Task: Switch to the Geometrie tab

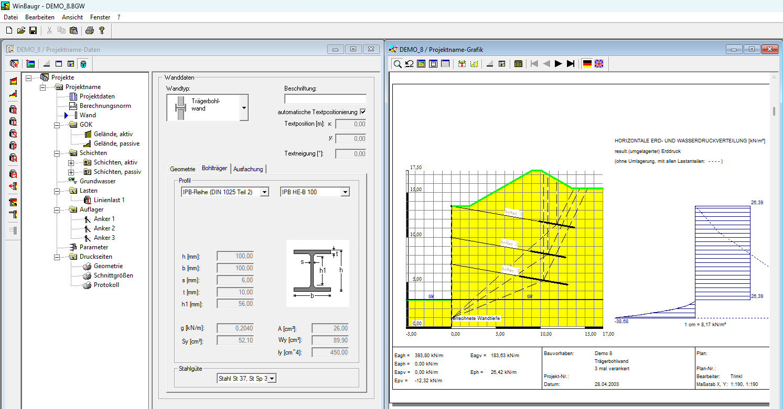Action: tap(183, 169)
